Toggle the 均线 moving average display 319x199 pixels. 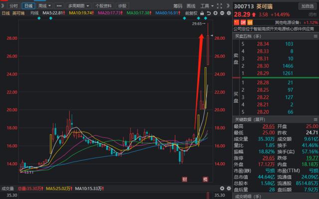(34, 13)
